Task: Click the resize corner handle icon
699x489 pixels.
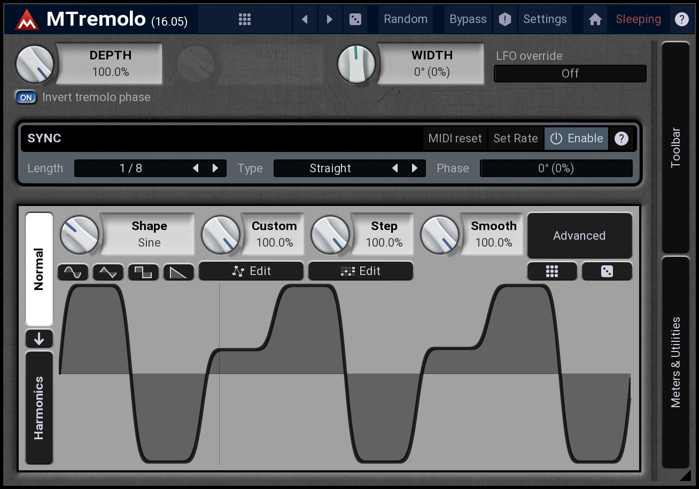Action: pos(685,475)
